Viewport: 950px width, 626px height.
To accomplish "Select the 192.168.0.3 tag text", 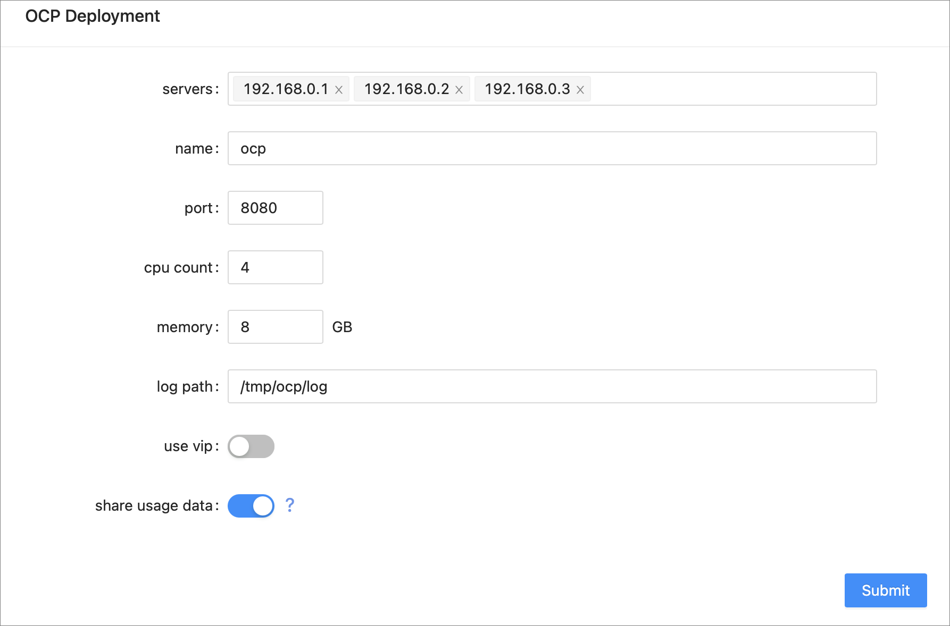I will click(527, 89).
